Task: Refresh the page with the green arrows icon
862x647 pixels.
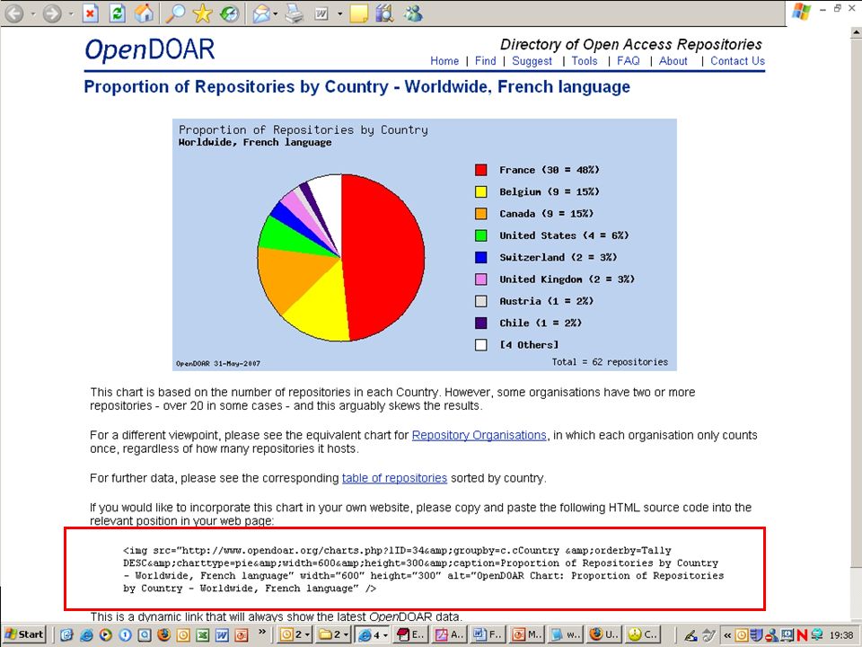Action: point(117,13)
